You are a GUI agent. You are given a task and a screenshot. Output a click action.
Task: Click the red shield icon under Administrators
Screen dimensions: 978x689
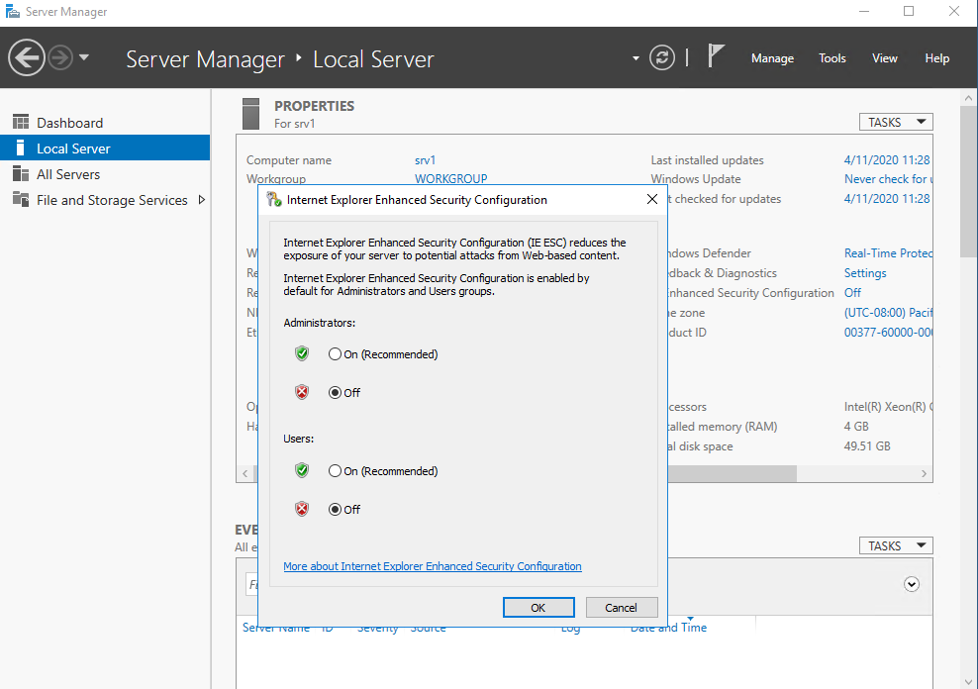[x=302, y=392]
